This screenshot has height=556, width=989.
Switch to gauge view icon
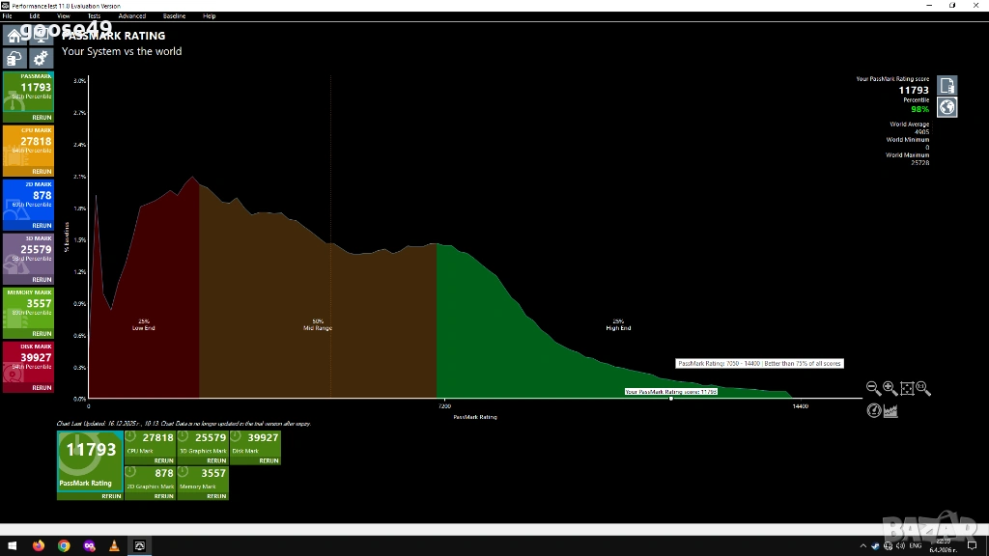[873, 411]
